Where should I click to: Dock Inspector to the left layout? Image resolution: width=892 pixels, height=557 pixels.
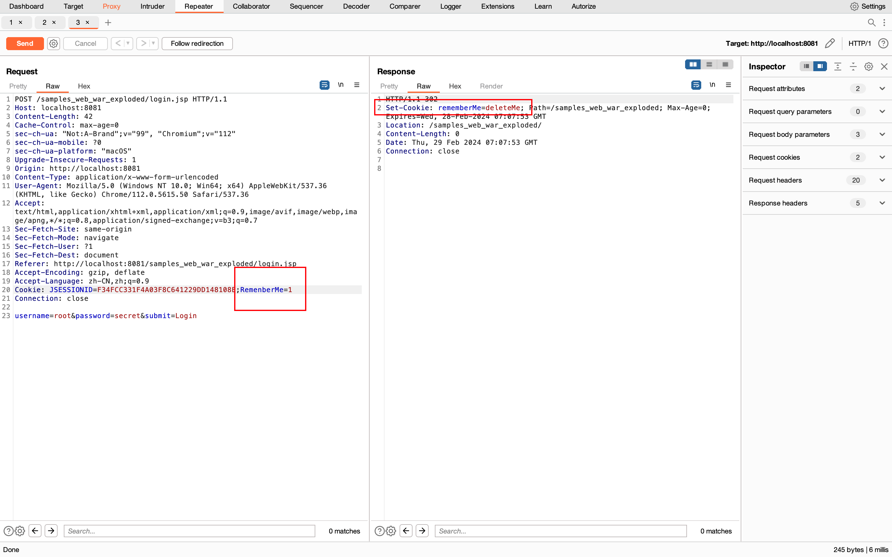click(807, 66)
